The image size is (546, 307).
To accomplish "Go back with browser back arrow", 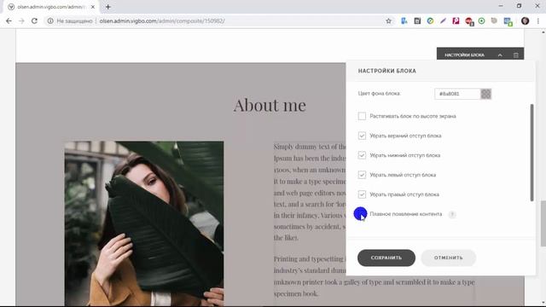I will pos(9,20).
